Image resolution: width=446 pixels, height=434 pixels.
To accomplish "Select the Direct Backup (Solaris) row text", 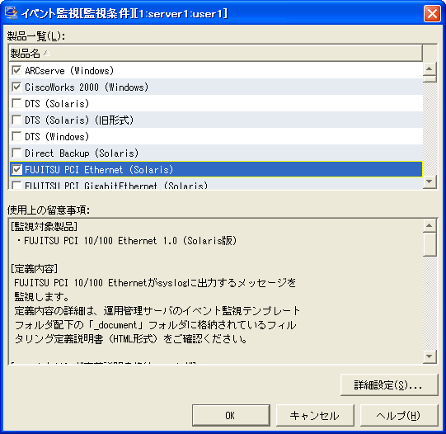I will coord(82,153).
